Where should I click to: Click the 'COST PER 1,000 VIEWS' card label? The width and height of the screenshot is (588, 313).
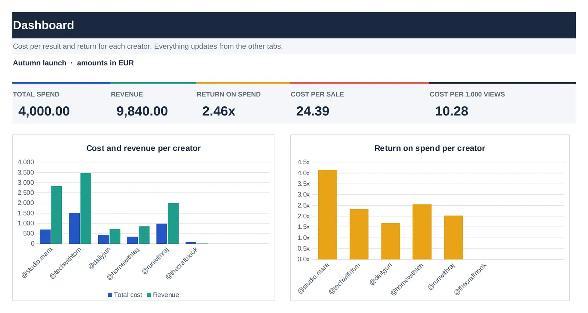point(467,95)
